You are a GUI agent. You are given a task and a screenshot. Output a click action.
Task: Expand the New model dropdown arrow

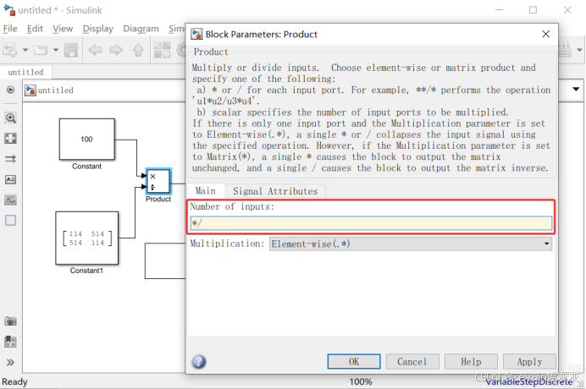coord(25,50)
